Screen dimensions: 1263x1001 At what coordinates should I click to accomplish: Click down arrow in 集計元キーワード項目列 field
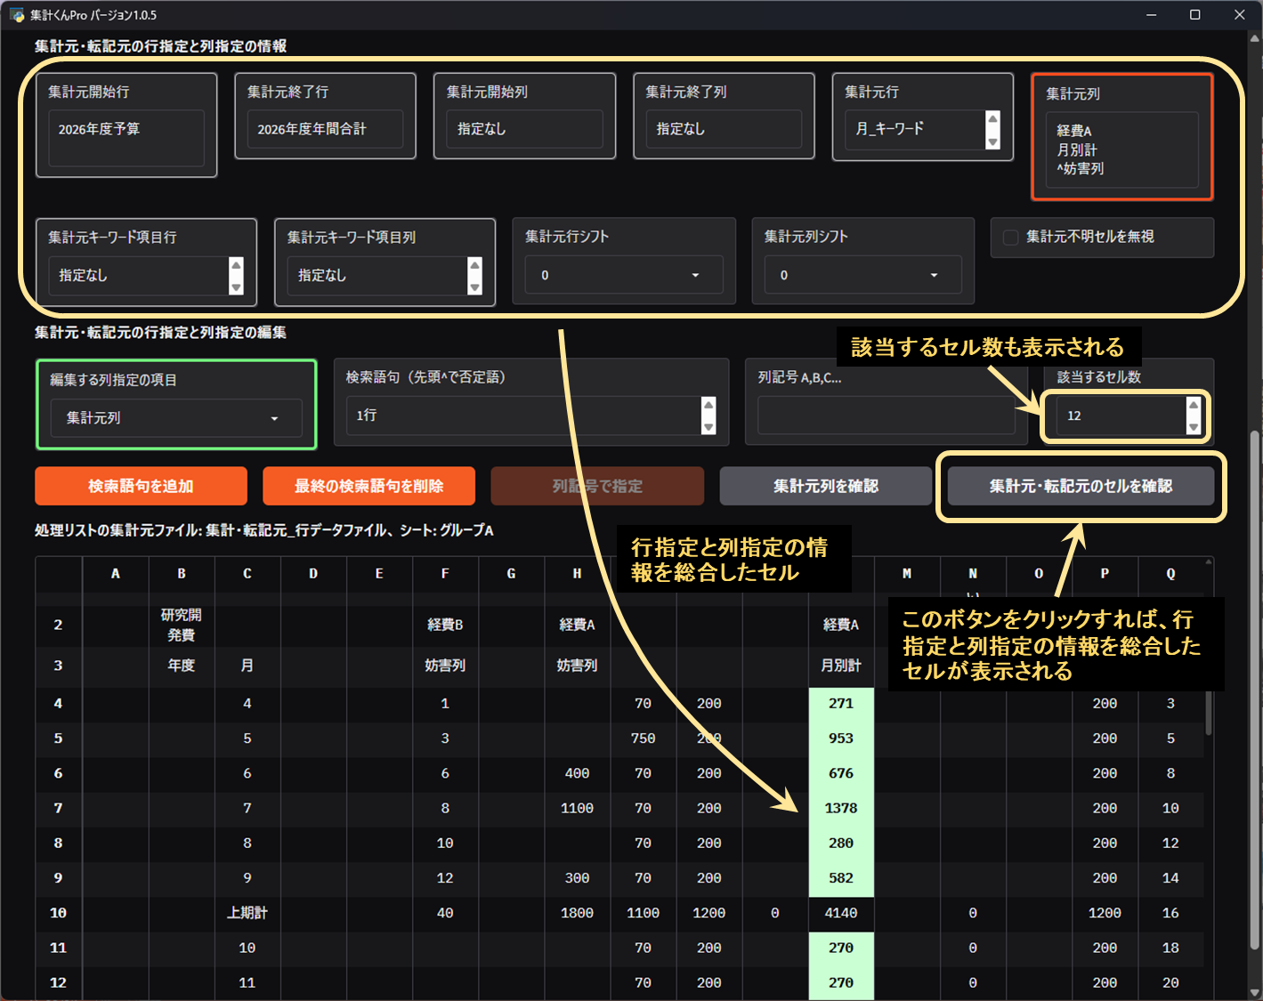(475, 287)
